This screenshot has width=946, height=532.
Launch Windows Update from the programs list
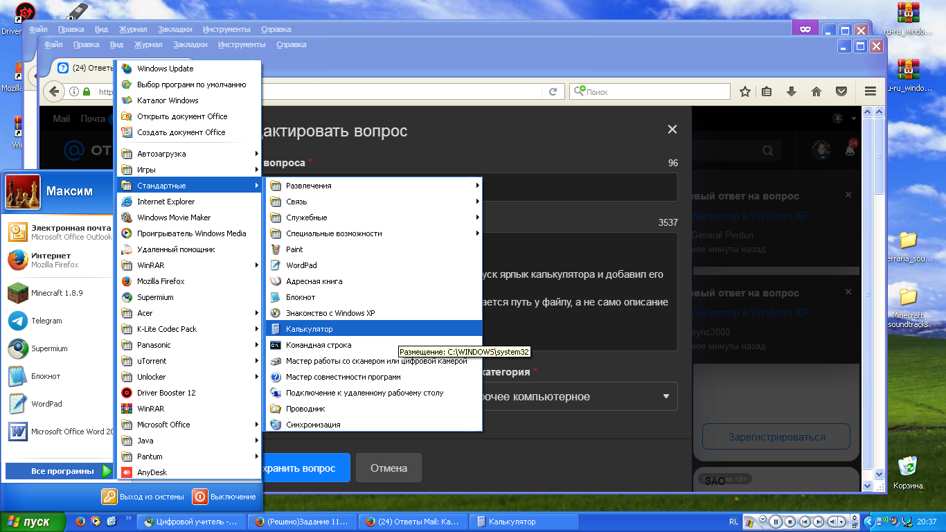tap(188, 69)
